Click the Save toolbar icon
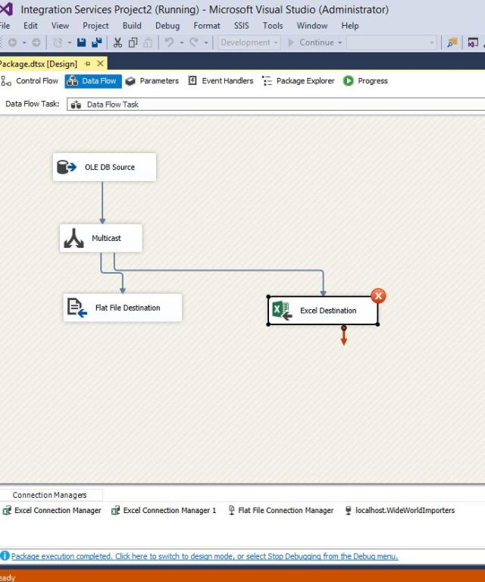The width and height of the screenshot is (485, 582). tap(81, 42)
